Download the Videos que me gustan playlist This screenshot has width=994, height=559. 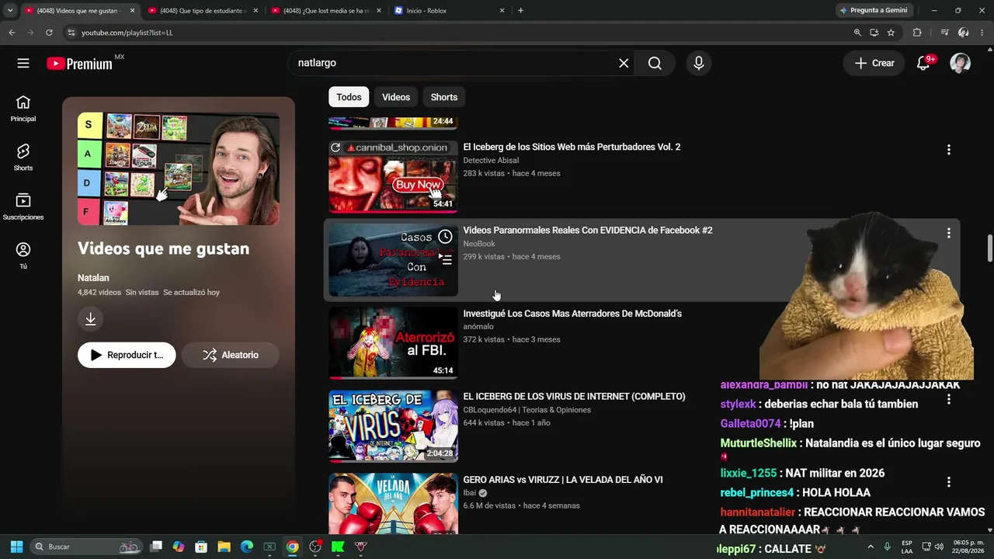point(90,319)
